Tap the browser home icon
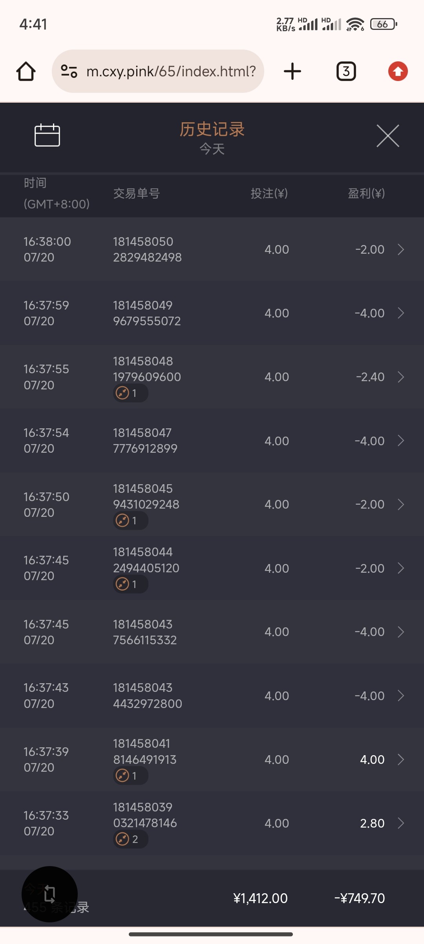Image resolution: width=424 pixels, height=944 pixels. [26, 71]
